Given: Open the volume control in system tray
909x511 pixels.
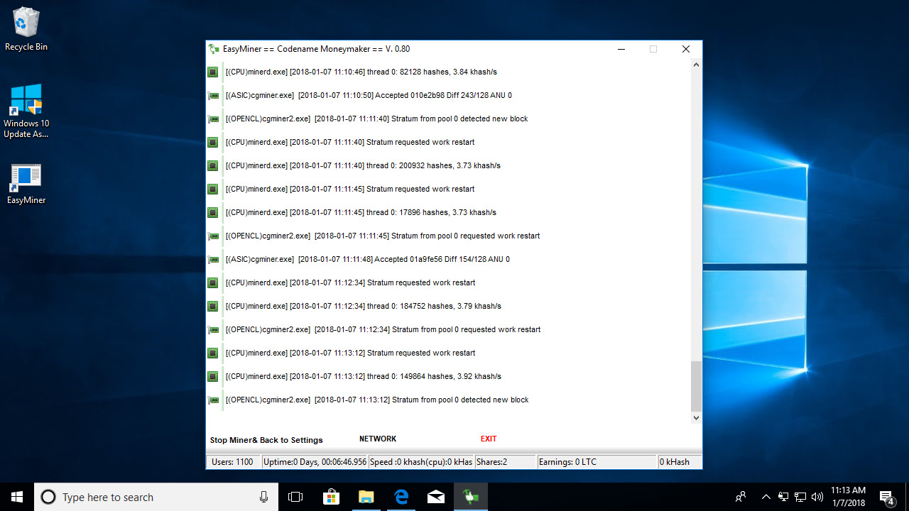Looking at the screenshot, I should pos(817,497).
